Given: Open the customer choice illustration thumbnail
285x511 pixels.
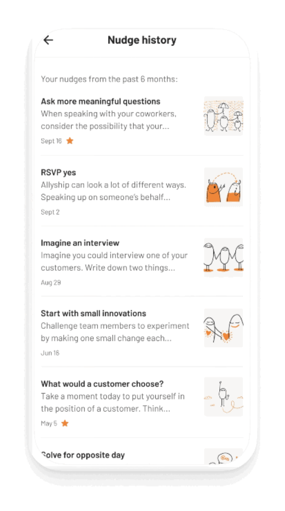Looking at the screenshot, I should (x=223, y=397).
